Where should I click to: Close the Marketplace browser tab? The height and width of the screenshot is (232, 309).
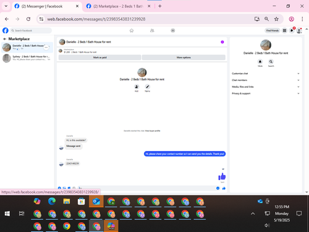tap(149, 6)
